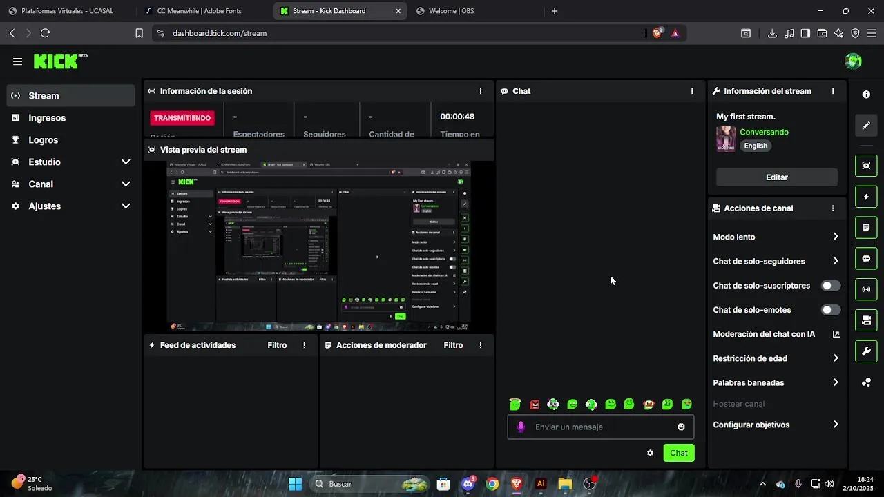Open the Chat panel three-dot menu
Image resolution: width=884 pixels, height=497 pixels.
[692, 91]
